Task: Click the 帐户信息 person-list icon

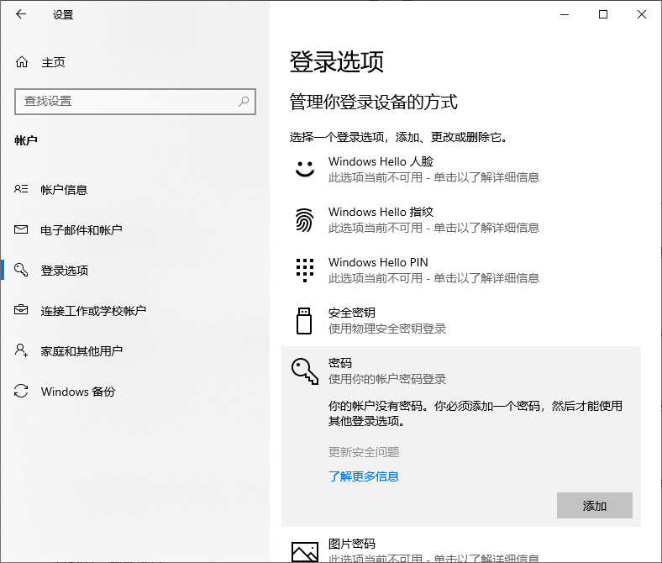Action: point(21,189)
